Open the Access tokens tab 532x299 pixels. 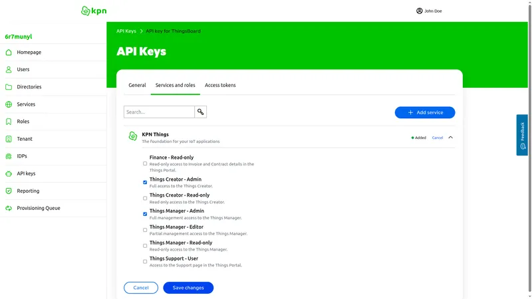[x=220, y=85]
